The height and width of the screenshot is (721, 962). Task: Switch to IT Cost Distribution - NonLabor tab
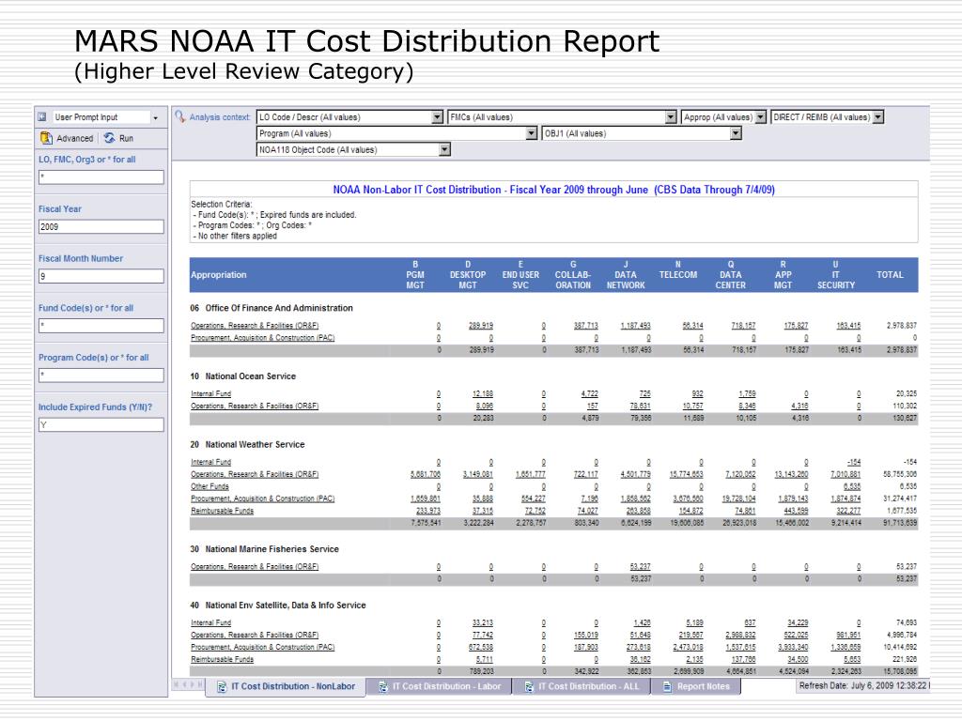click(x=286, y=686)
